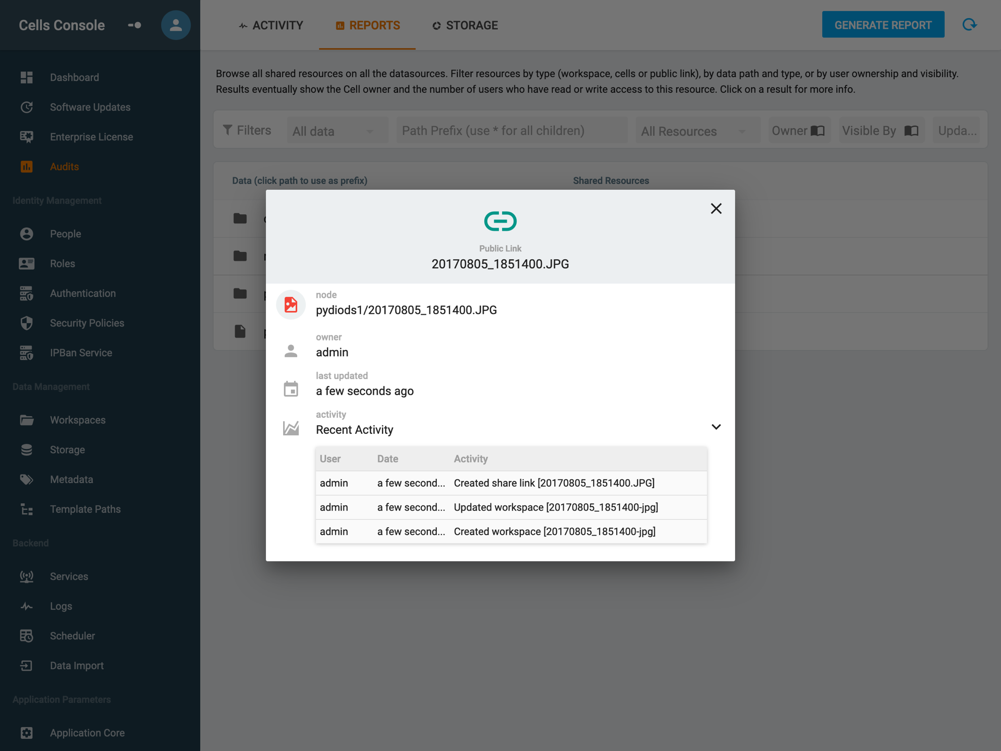The height and width of the screenshot is (751, 1001).
Task: Open Software Updates in sidebar
Action: click(x=90, y=107)
